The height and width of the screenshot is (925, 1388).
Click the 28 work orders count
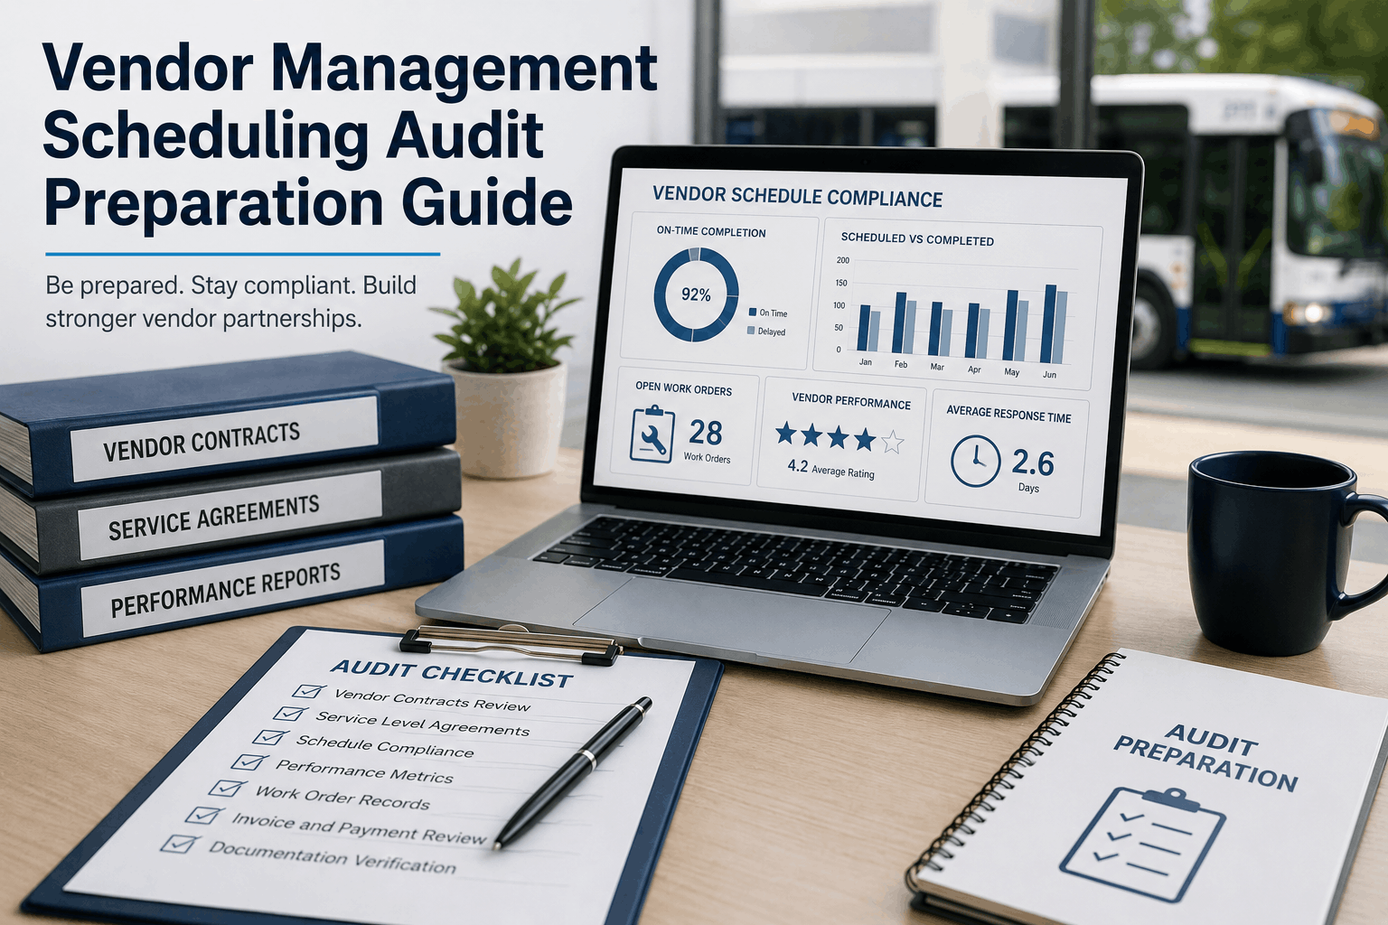click(x=706, y=434)
